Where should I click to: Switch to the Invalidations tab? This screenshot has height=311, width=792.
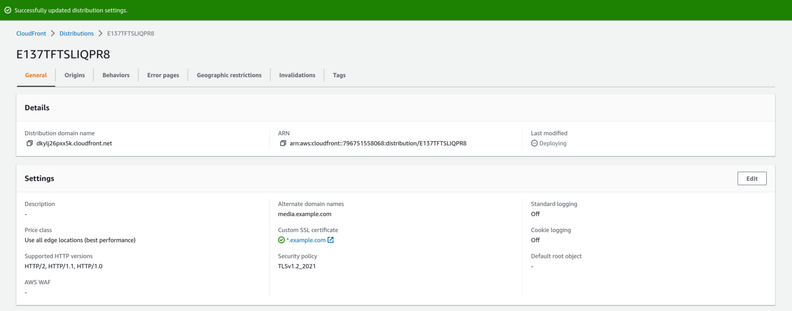point(297,75)
